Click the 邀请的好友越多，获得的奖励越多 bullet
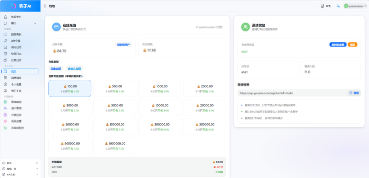369x178 pixels. point(263,118)
